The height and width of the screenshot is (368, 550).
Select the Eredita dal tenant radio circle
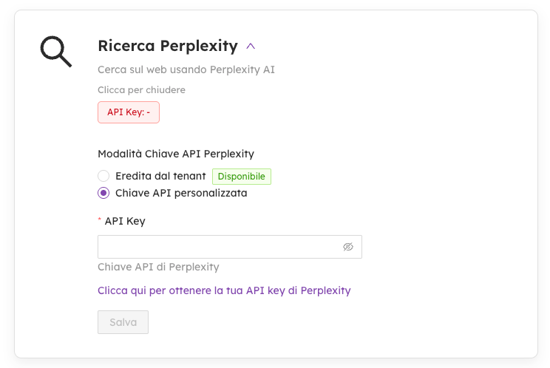pos(103,176)
